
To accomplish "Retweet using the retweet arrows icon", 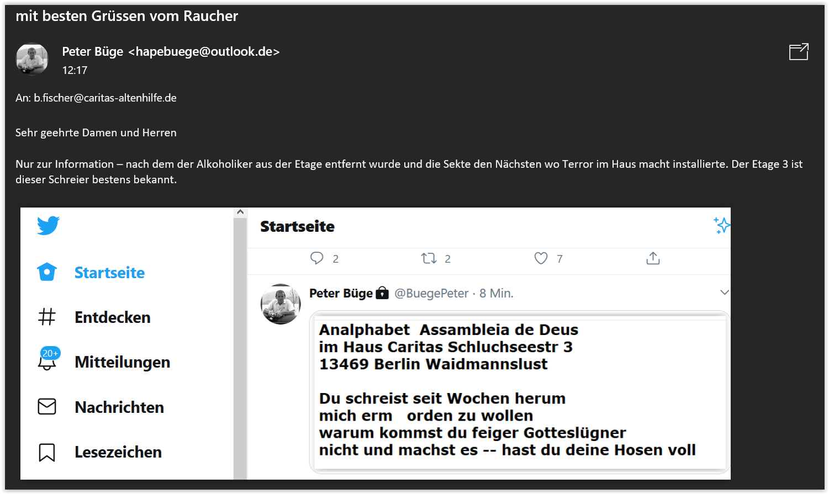I will [x=429, y=258].
